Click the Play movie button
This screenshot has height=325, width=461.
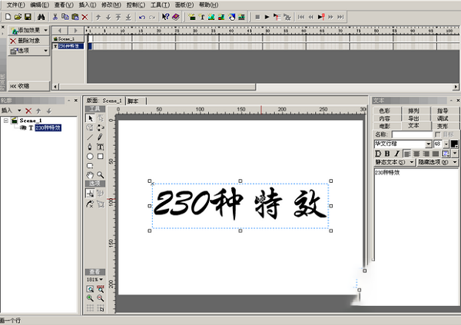[267, 17]
